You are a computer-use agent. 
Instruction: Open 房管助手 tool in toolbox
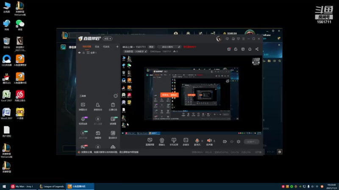click(x=98, y=107)
